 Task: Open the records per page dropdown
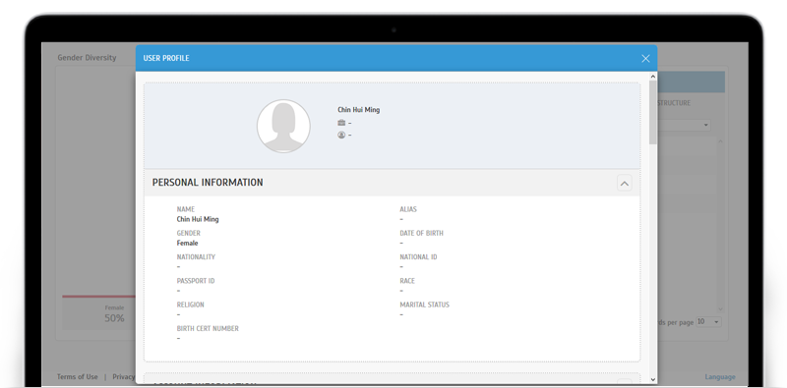pos(708,322)
